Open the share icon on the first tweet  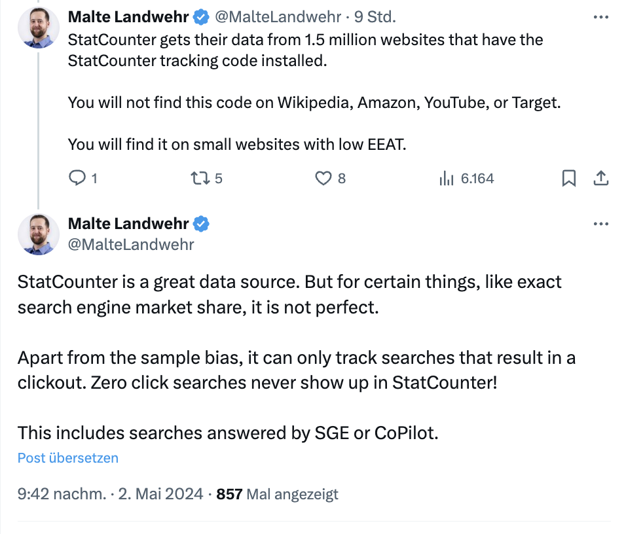601,177
